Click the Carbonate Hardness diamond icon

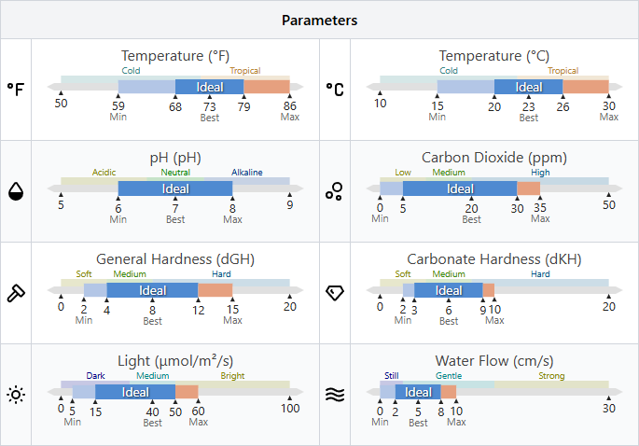334,293
